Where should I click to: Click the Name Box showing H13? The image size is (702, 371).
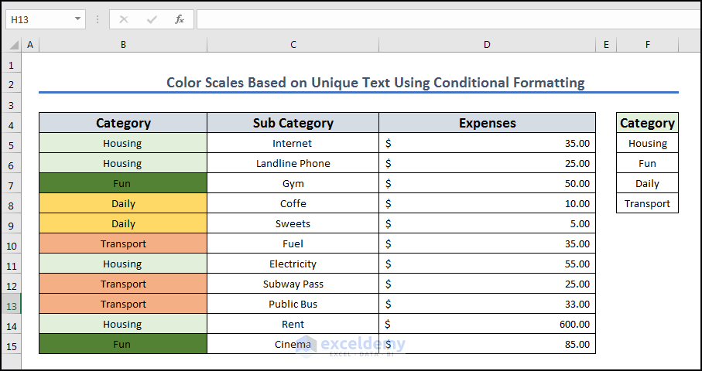click(x=39, y=19)
